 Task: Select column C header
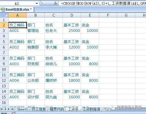click(54, 15)
